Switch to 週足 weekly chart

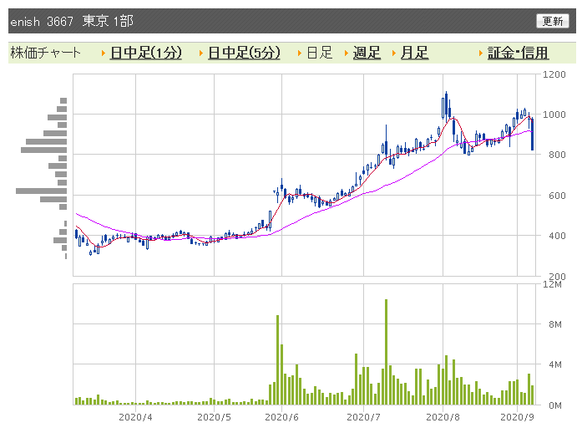367,53
